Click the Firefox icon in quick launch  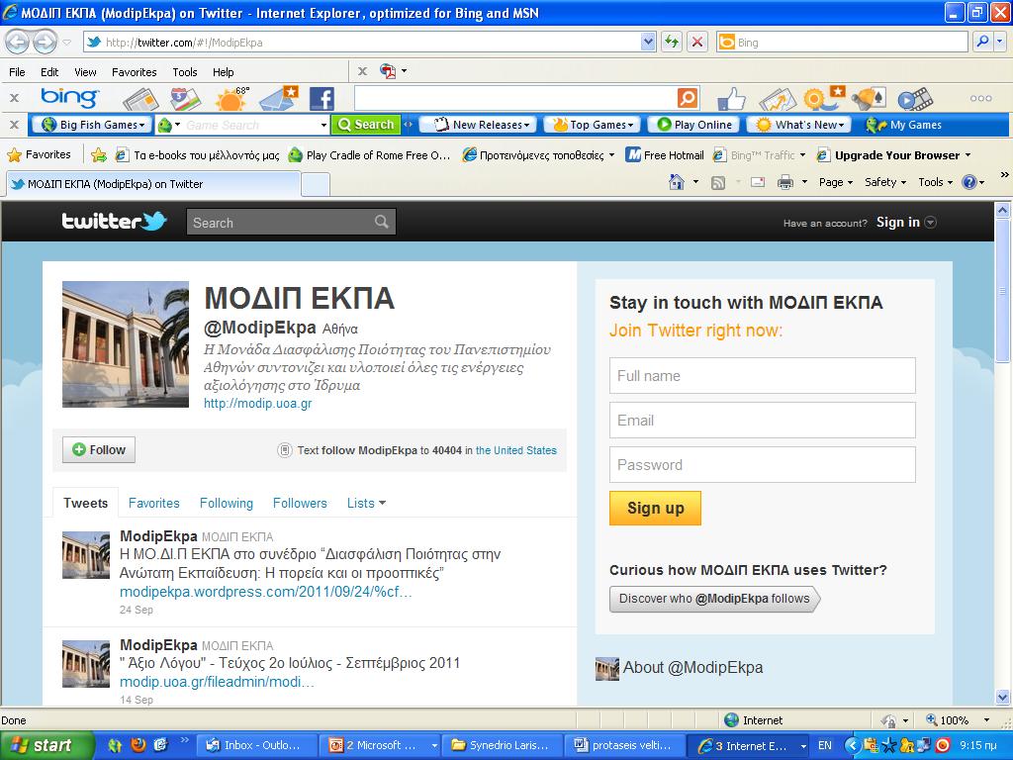[138, 745]
